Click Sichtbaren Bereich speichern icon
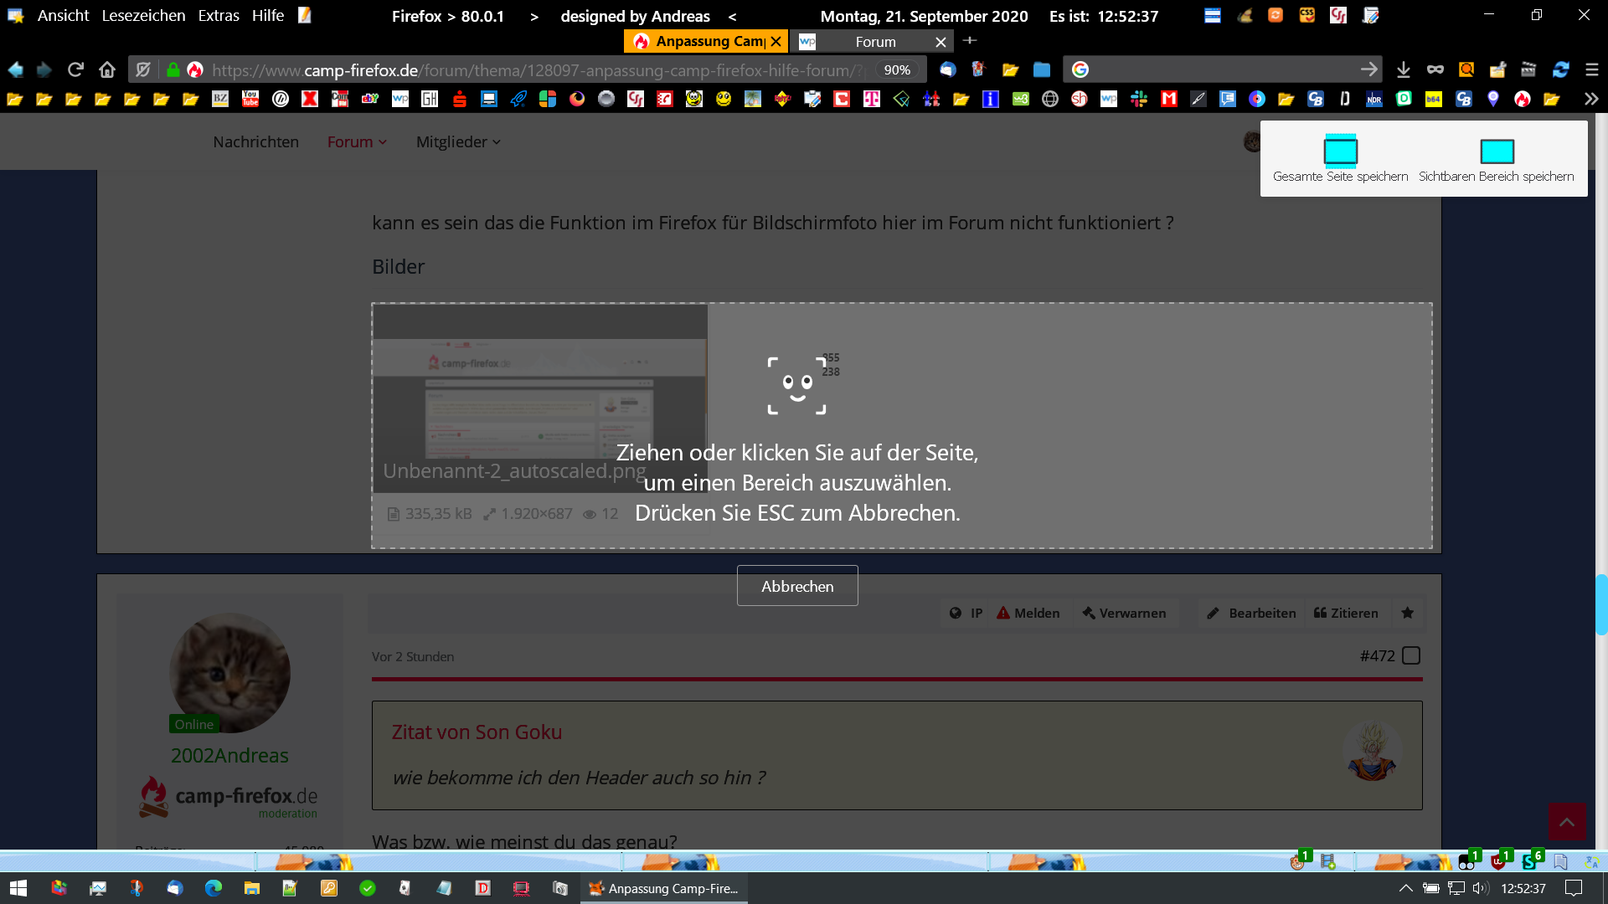The image size is (1608, 904). 1497,152
